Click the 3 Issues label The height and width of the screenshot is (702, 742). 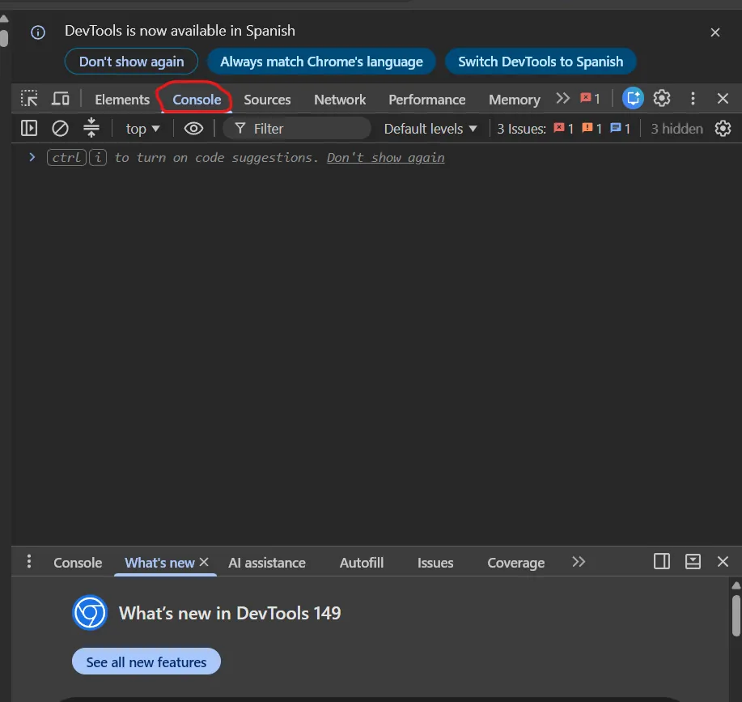tap(521, 129)
